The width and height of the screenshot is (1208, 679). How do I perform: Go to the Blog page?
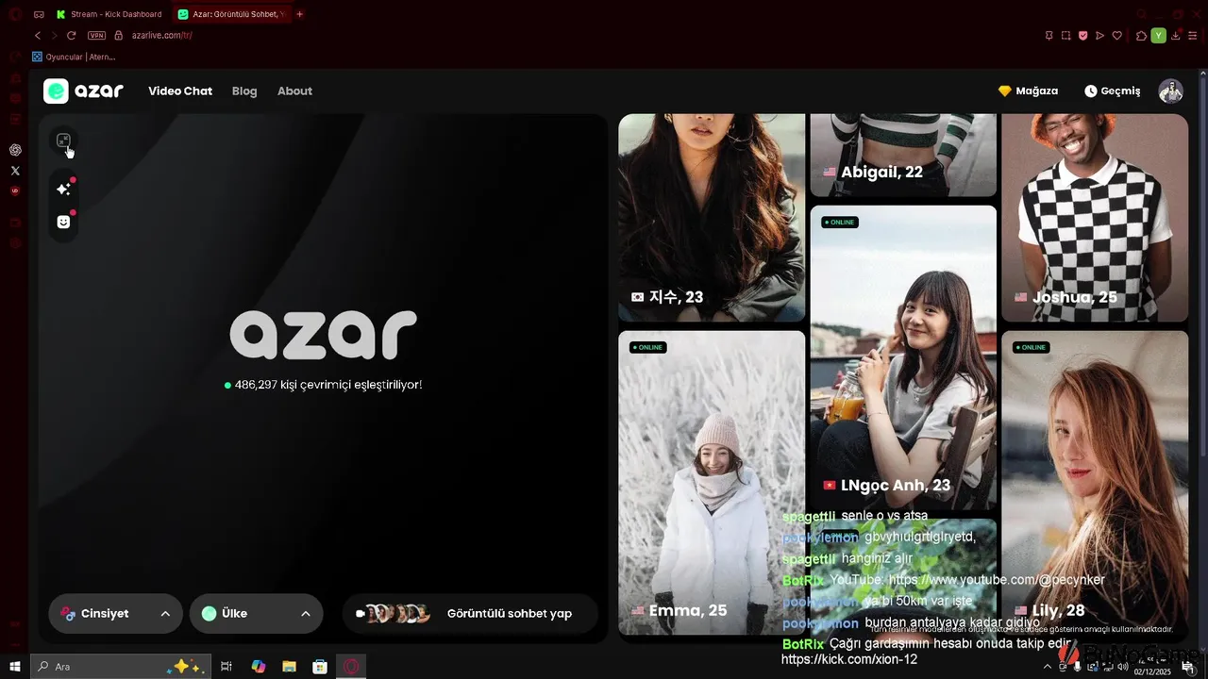[244, 91]
